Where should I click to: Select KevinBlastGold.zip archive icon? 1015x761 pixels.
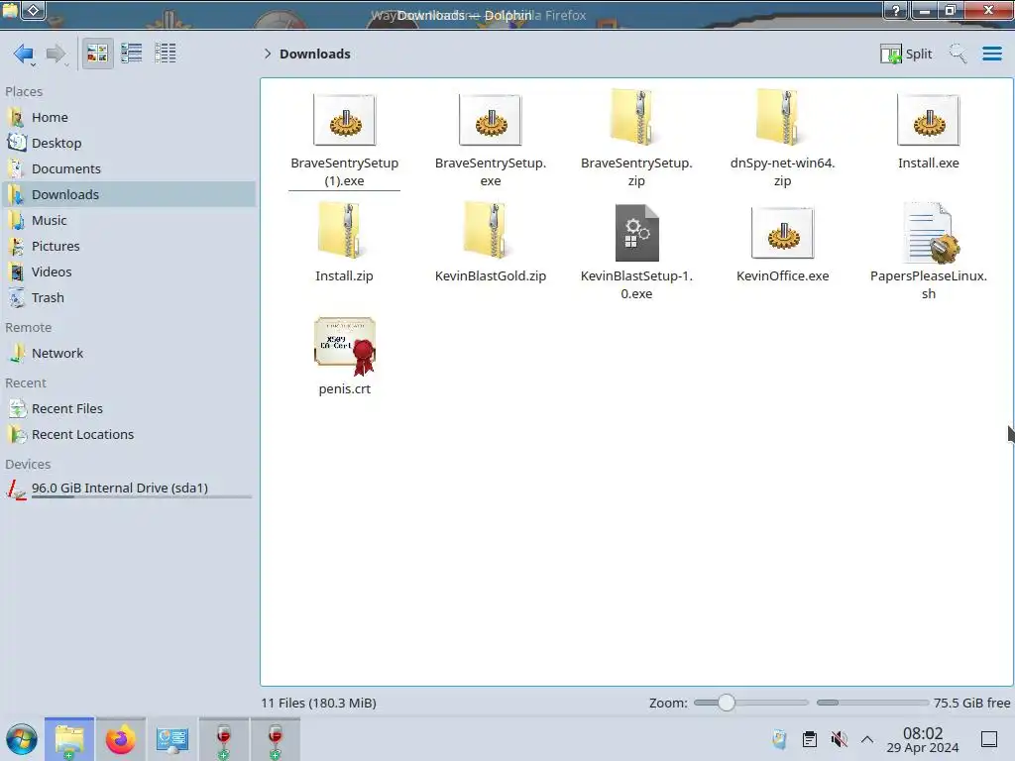point(490,231)
